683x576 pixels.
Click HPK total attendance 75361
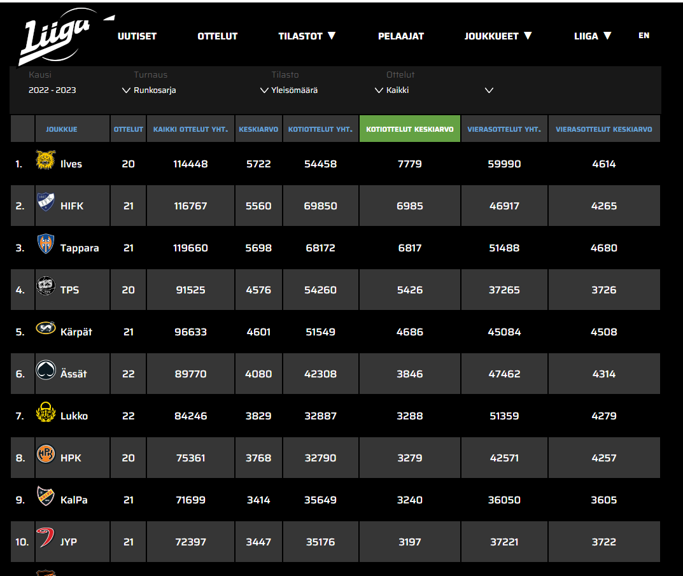(x=190, y=458)
